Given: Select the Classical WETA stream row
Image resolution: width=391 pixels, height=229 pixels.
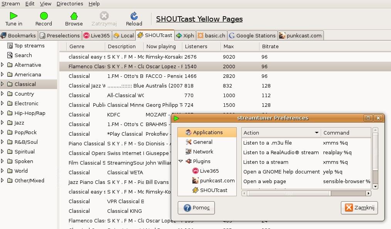Looking at the screenshot, I should 115,172.
